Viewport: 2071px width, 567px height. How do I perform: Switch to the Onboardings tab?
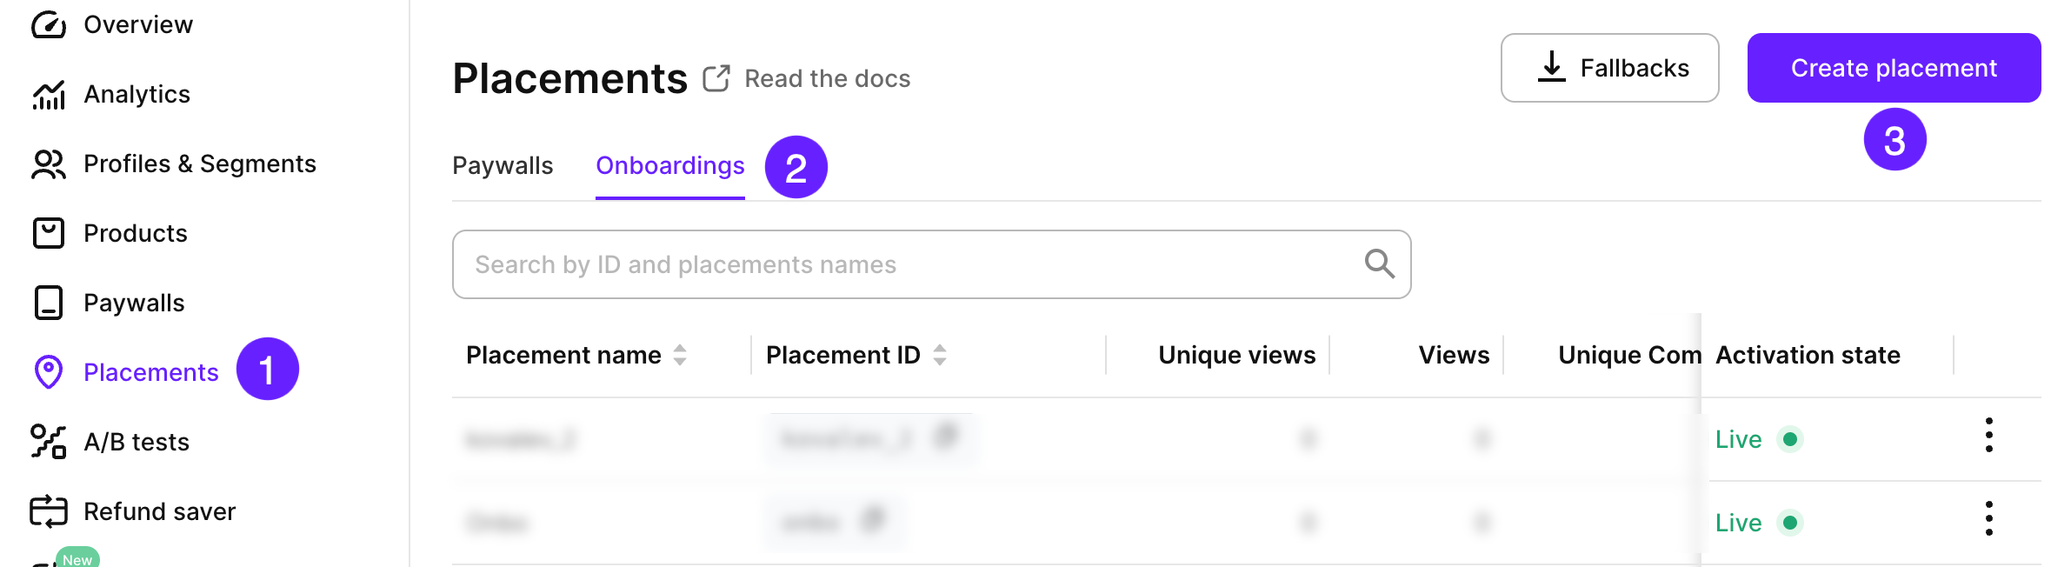tap(669, 165)
